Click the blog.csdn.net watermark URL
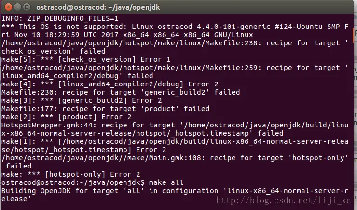 click(284, 201)
